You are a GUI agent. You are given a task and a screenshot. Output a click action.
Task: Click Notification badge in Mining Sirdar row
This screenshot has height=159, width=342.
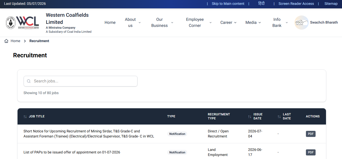point(177,134)
